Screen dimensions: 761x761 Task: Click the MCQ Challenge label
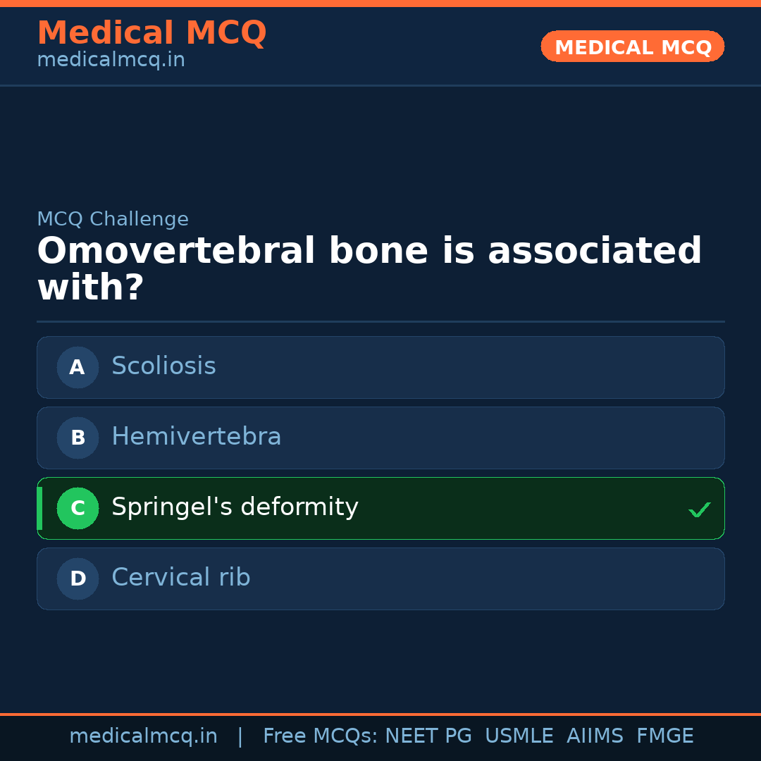(x=113, y=219)
